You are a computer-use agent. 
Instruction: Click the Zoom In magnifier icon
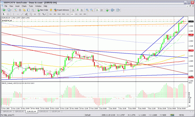(87, 10)
